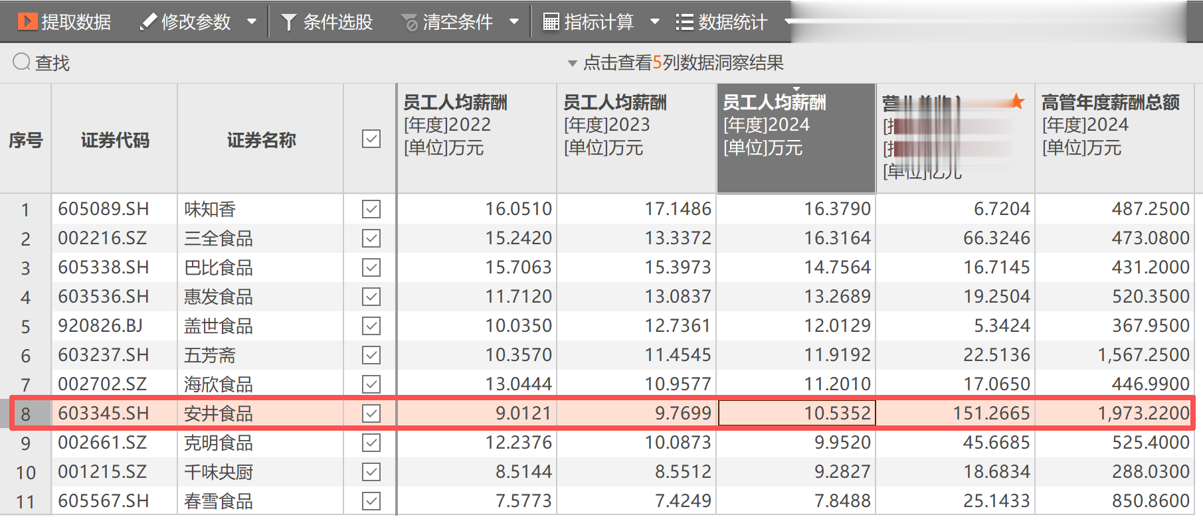Click the security name 五芳斋
Screen dimensions: 1203x521
pyautogui.click(x=210, y=355)
